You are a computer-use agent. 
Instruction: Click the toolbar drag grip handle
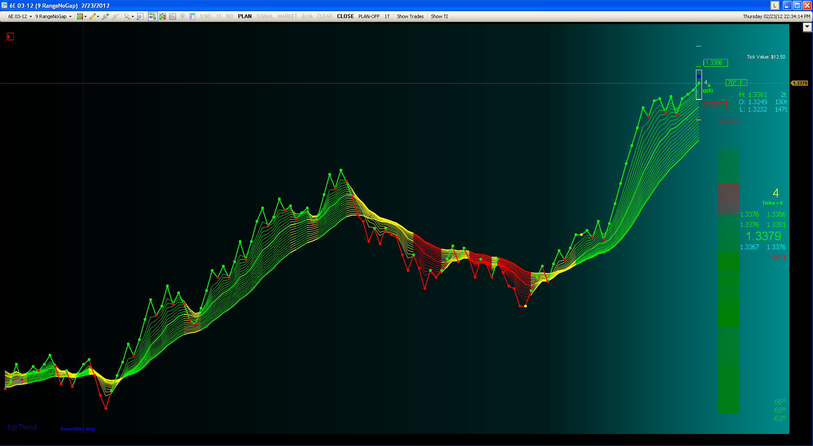(x=3, y=16)
